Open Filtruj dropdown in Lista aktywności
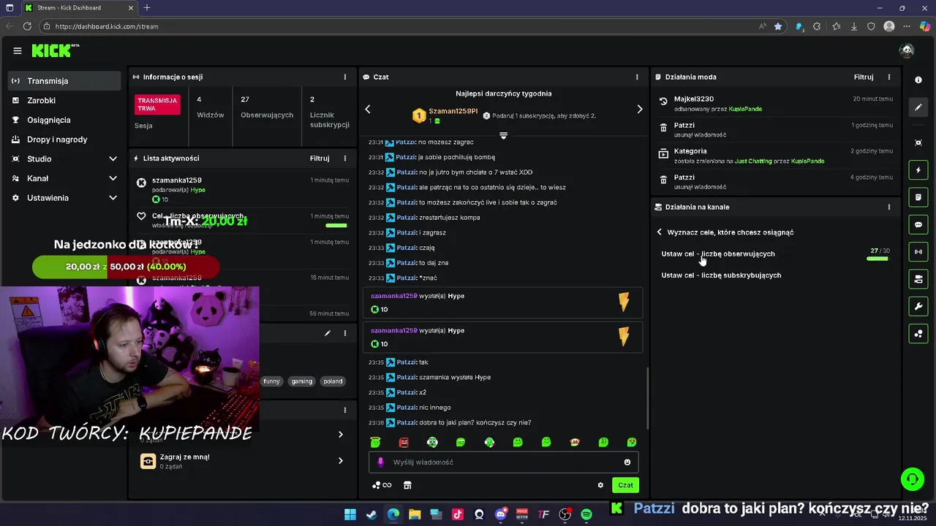Image resolution: width=936 pixels, height=526 pixels. (320, 158)
